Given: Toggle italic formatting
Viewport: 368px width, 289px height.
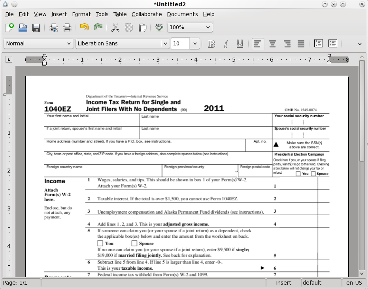Looking at the screenshot, I should coord(226,43).
